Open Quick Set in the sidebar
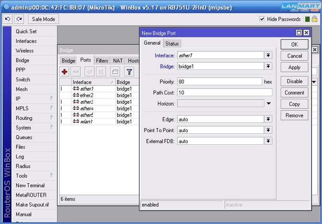Image resolution: width=322 pixels, height=224 pixels. [34, 31]
